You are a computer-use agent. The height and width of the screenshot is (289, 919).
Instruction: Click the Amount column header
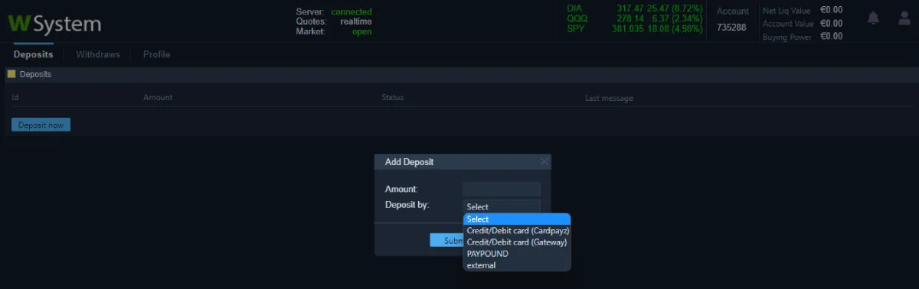click(158, 98)
